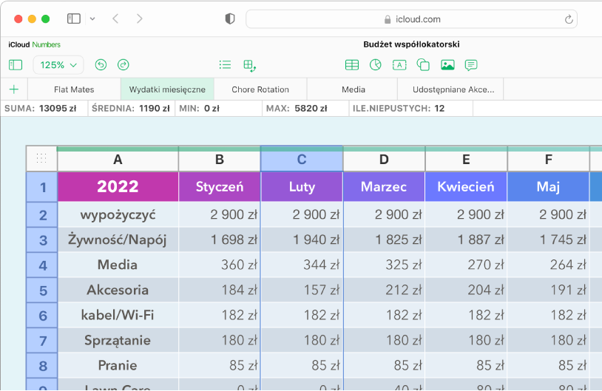Toggle the Numbers sidebar view panel
Viewport: 602px width, 391px height.
point(16,65)
